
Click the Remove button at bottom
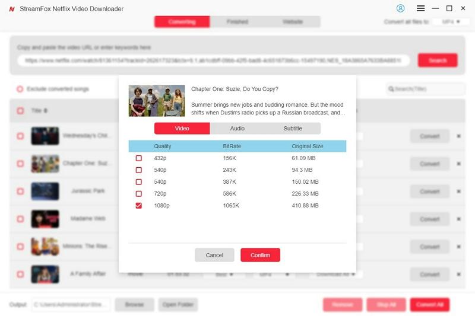coord(343,305)
